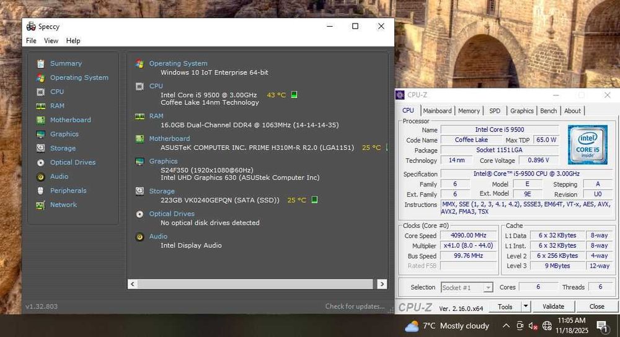Open the Help menu in Speccy

tap(73, 41)
